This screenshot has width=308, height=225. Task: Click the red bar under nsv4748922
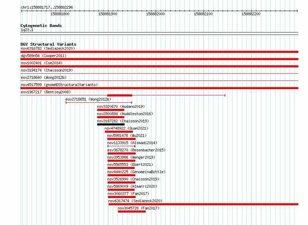click(119, 132)
